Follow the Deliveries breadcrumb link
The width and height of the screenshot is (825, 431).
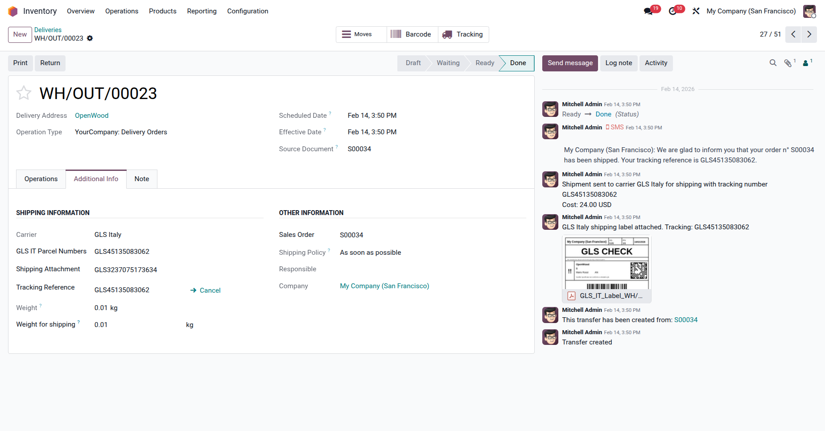[48, 30]
